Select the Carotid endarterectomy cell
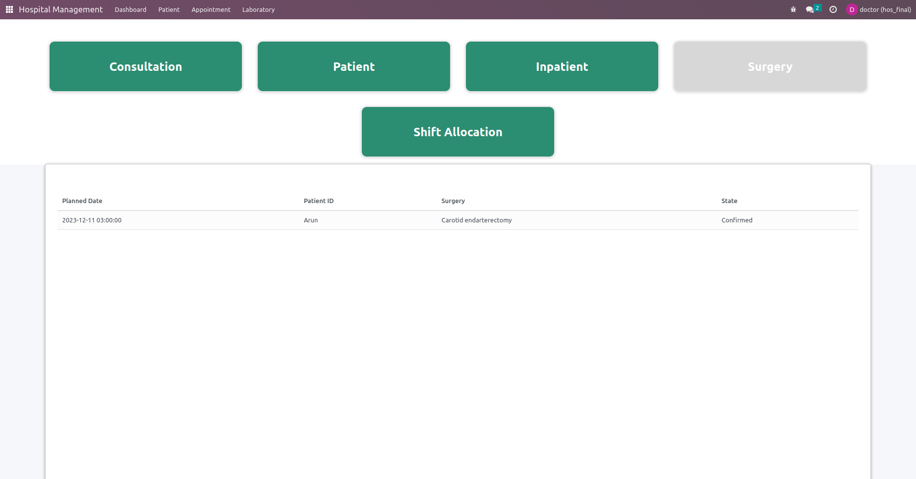Image resolution: width=916 pixels, height=479 pixels. 476,220
